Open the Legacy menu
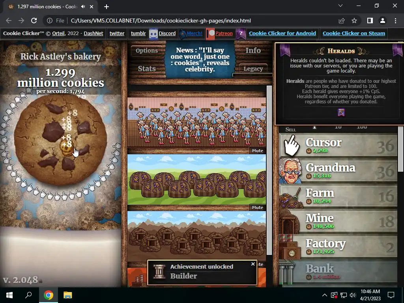The image size is (404, 303). (253, 69)
